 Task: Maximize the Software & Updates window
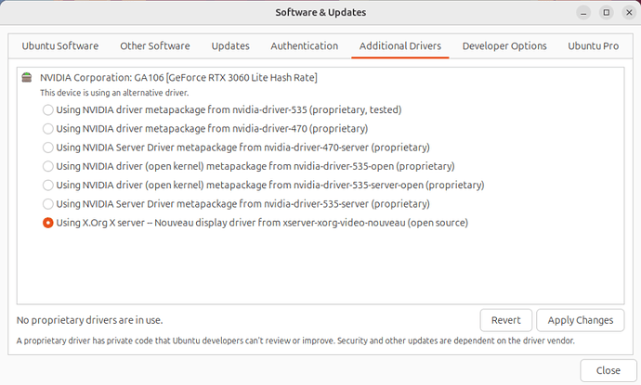pos(606,13)
